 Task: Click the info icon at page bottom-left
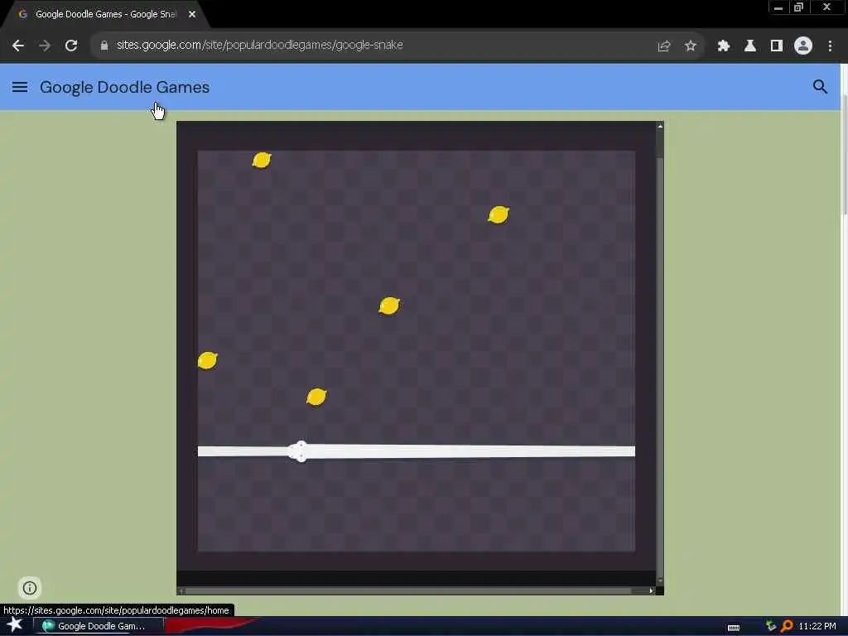[x=30, y=588]
